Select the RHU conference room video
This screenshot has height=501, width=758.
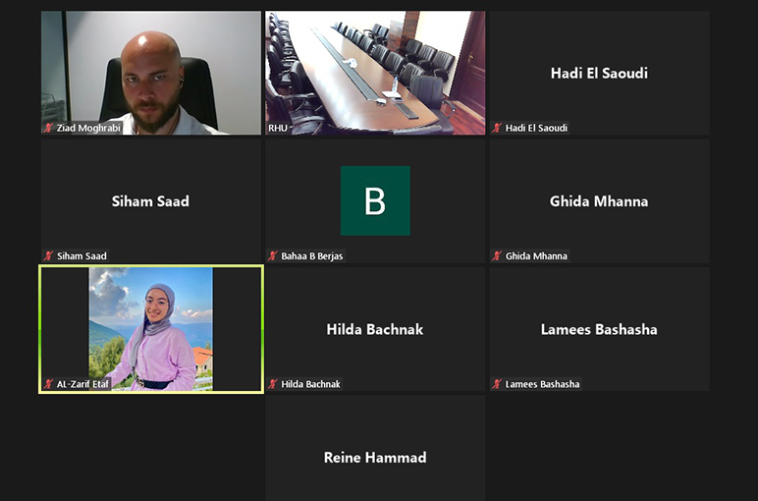tap(375, 73)
